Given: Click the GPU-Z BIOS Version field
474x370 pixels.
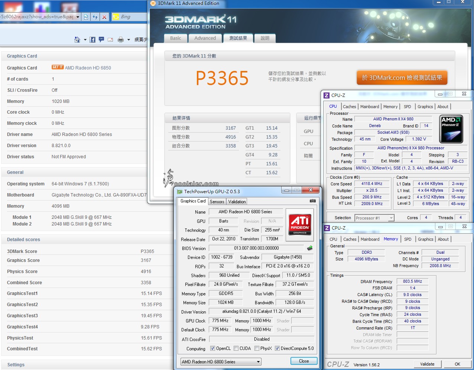Looking at the screenshot, I should [x=256, y=248].
